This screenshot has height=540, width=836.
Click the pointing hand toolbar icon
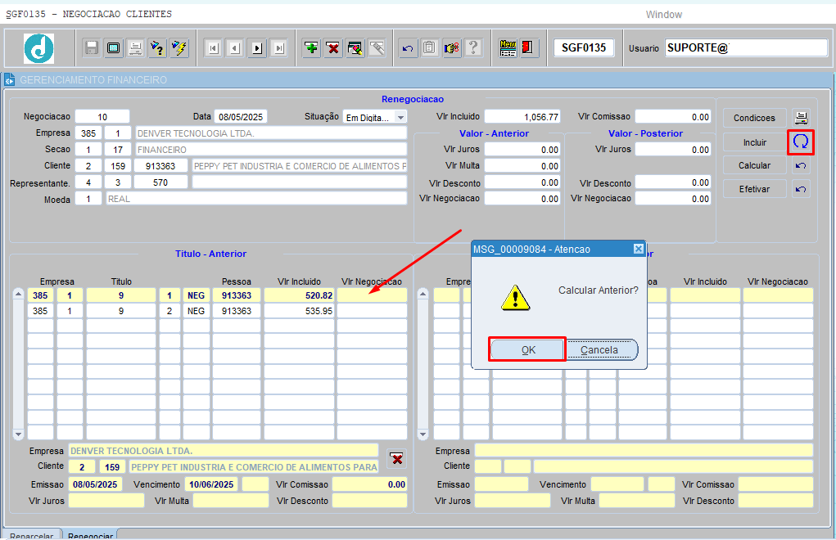click(452, 48)
